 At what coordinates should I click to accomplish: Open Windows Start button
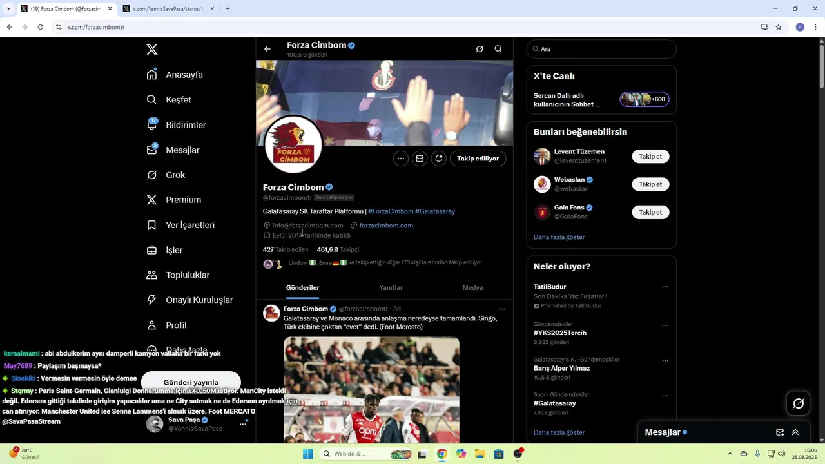pos(308,454)
